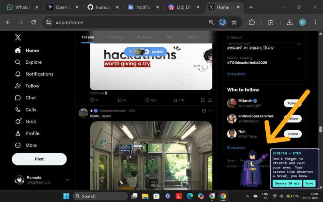Go to Home in sidebar
The width and height of the screenshot is (323, 202).
[27, 50]
